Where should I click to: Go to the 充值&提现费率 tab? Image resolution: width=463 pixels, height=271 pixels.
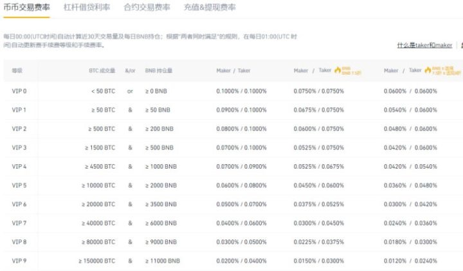point(210,8)
